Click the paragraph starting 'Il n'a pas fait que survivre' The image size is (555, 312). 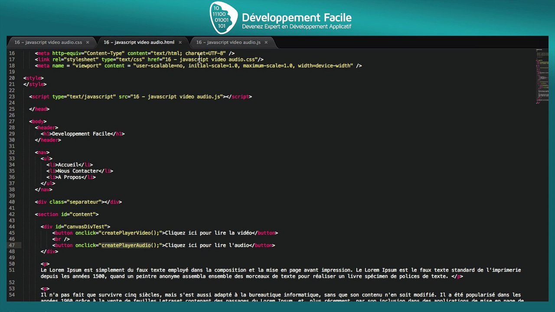coord(282,298)
